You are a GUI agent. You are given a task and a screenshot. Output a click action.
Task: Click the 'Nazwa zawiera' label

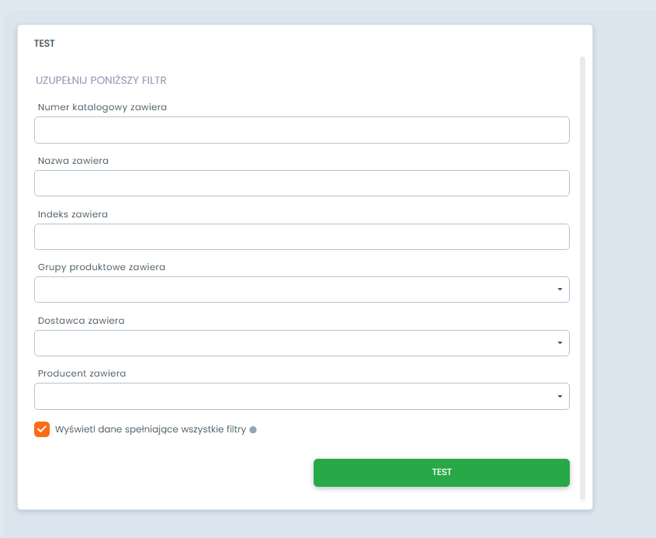tap(73, 161)
